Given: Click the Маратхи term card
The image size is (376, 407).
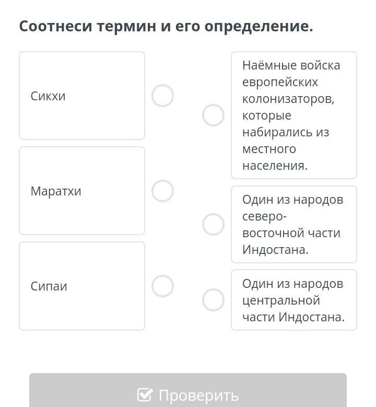Looking at the screenshot, I should 82,191.
